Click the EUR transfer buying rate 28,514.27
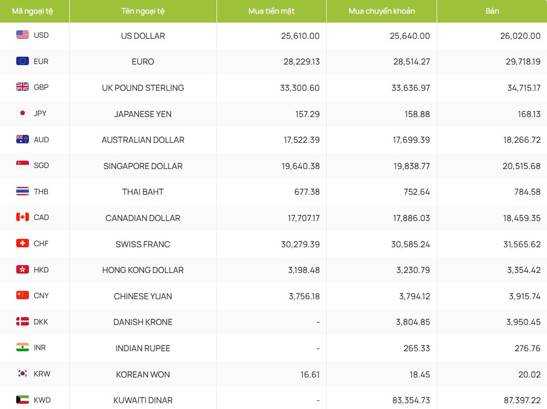Image resolution: width=547 pixels, height=409 pixels. tap(411, 62)
